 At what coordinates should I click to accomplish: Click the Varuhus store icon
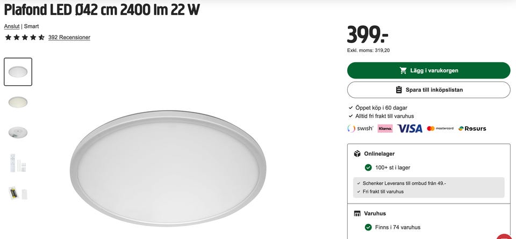click(357, 213)
